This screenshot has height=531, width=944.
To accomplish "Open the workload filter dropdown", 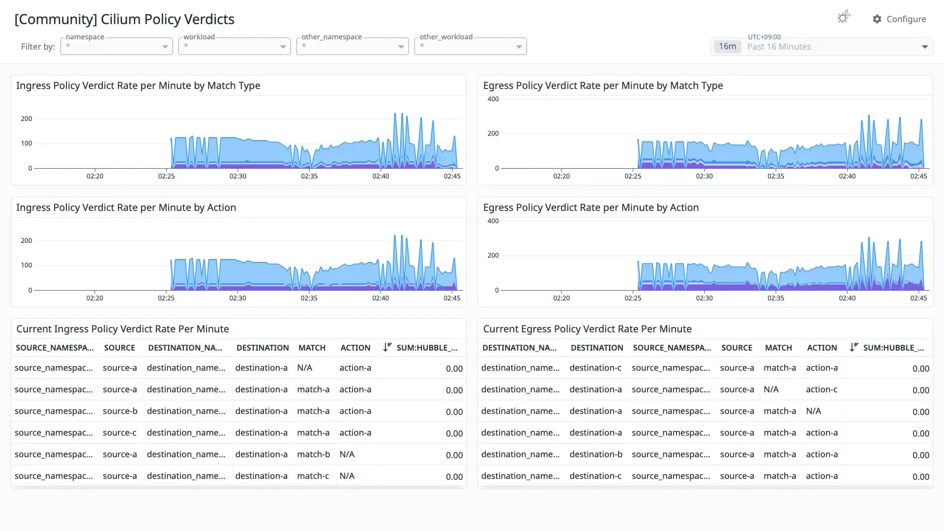I will [x=235, y=46].
